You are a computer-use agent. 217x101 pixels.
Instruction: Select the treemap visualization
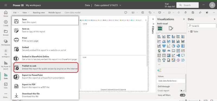click(183, 46)
